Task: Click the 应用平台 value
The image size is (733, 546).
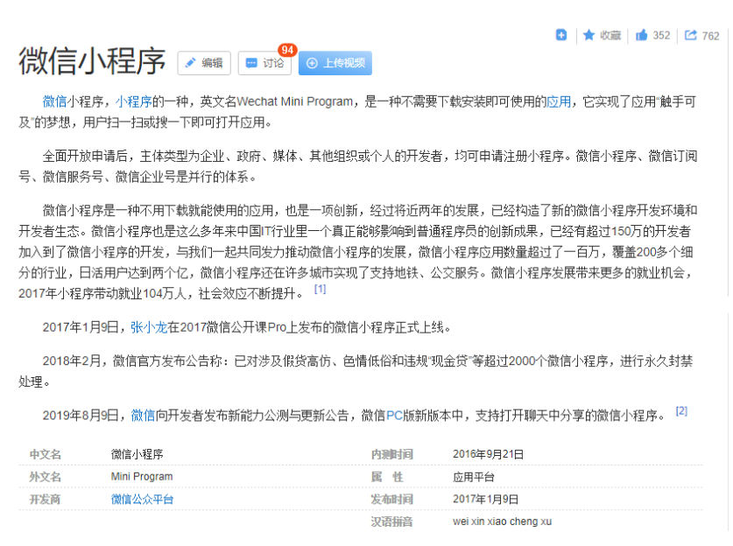Action: point(474,477)
